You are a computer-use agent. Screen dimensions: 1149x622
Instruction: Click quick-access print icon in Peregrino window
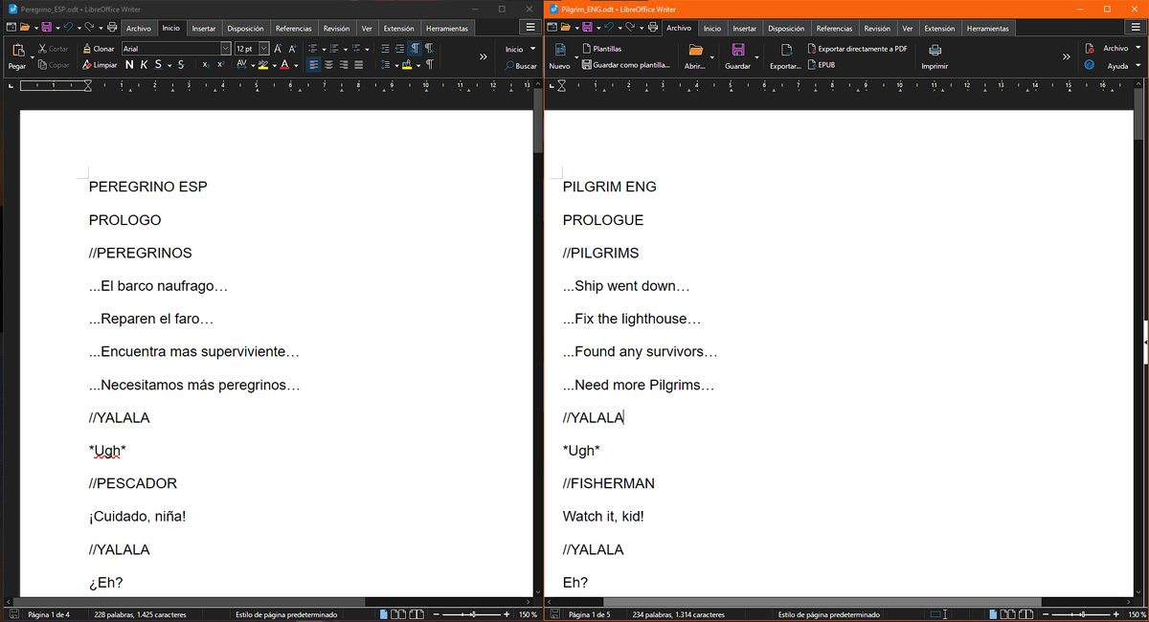pos(111,27)
